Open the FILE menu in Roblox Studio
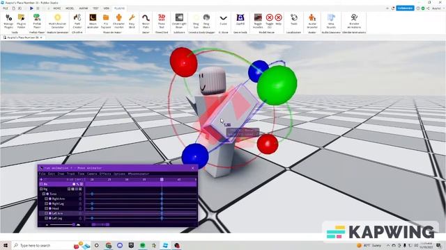 (6, 8)
